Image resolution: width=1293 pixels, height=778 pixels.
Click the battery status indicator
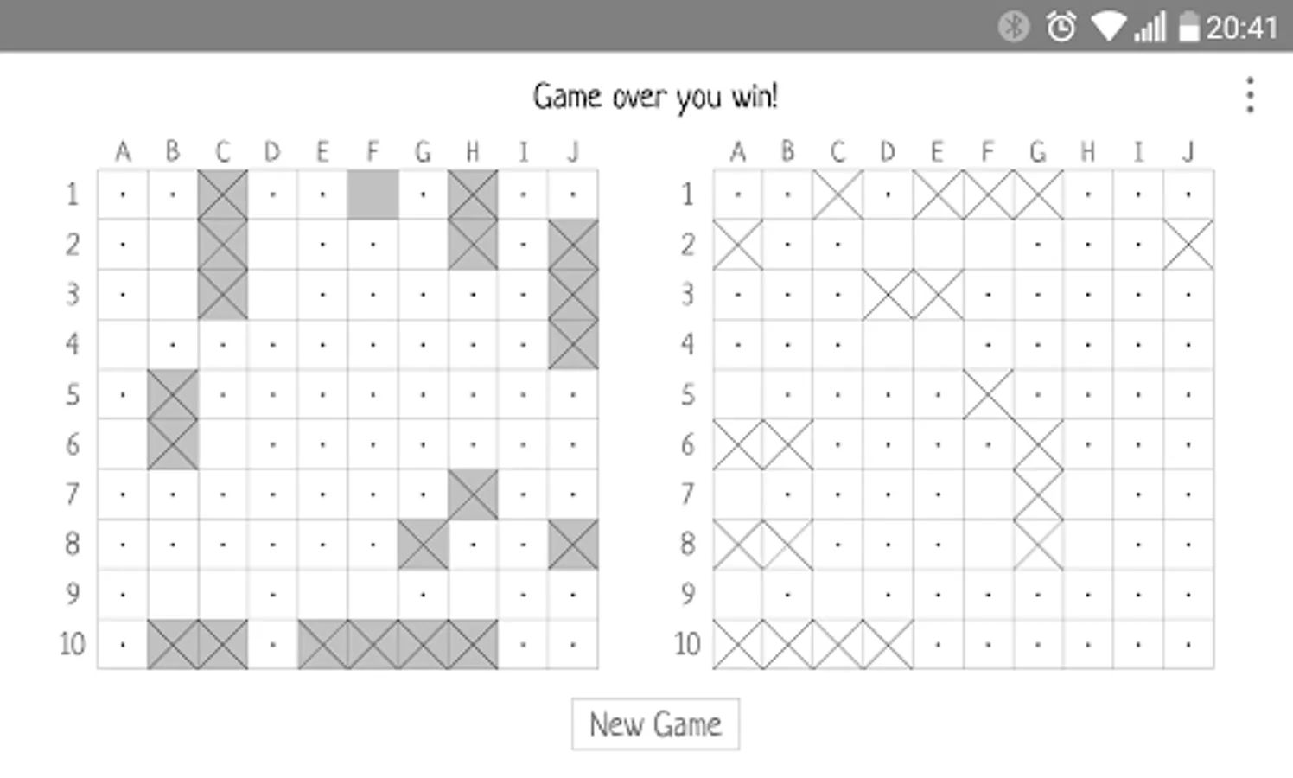click(x=1190, y=27)
